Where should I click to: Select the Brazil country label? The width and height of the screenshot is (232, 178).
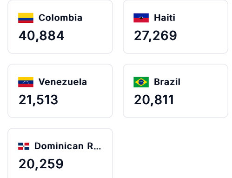pyautogui.click(x=167, y=82)
